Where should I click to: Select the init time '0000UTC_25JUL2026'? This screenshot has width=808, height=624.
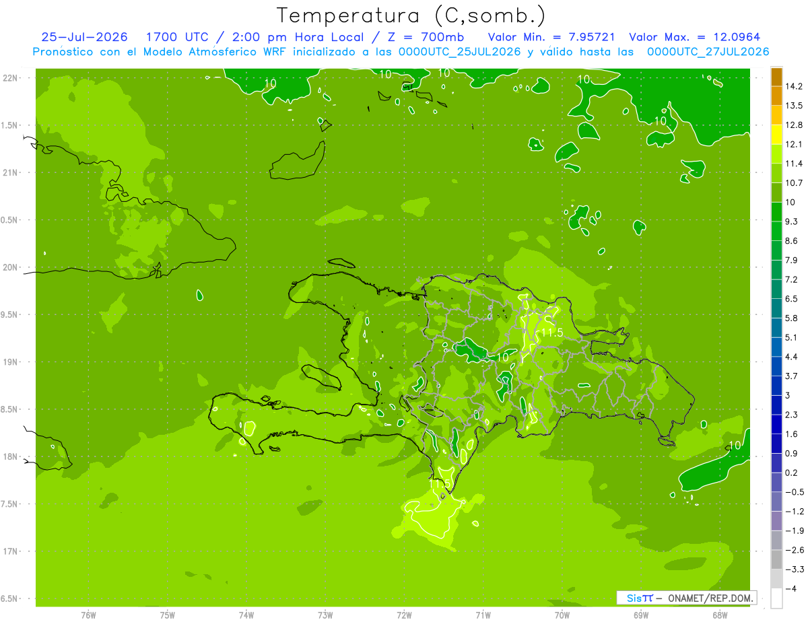point(460,52)
